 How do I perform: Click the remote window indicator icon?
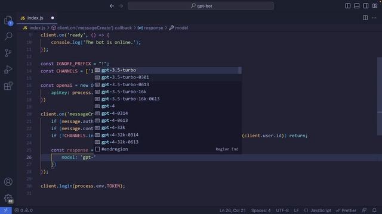[5, 210]
